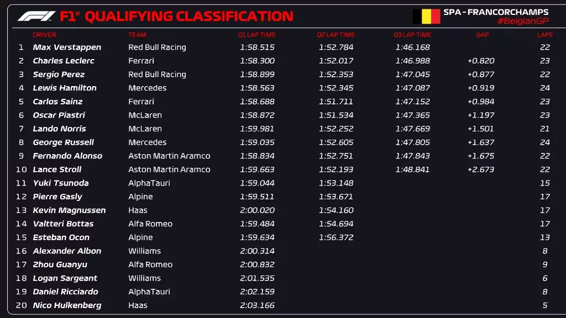Screen dimensions: 566x318
Task: Click the SPA-FRANCORCHAMPS circuit title
Action: point(496,12)
